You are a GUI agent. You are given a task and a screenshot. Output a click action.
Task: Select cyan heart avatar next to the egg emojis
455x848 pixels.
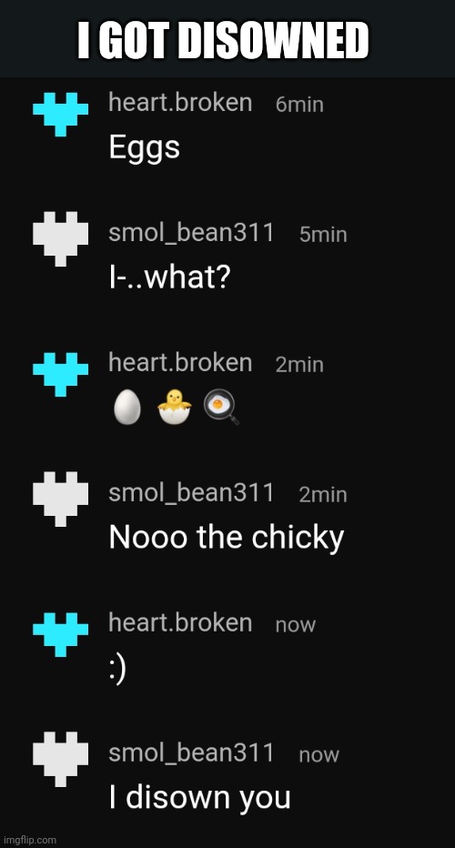click(x=61, y=374)
